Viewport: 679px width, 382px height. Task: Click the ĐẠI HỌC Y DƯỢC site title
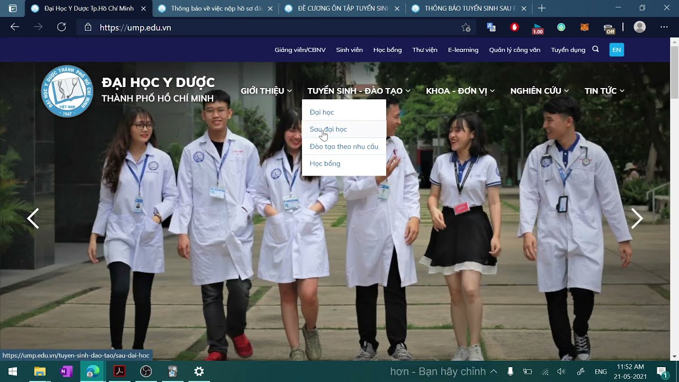point(158,83)
